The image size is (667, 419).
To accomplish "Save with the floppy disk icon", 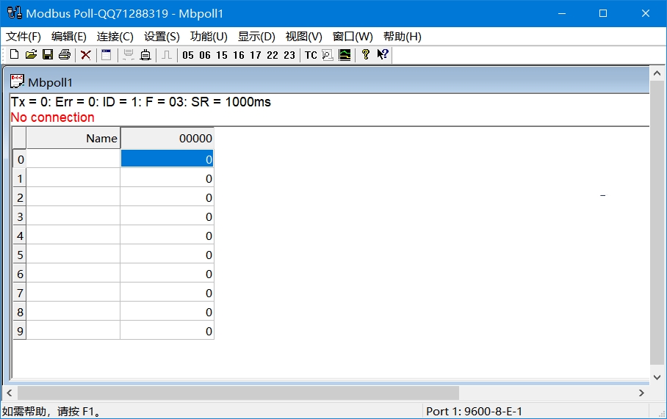I will (48, 55).
